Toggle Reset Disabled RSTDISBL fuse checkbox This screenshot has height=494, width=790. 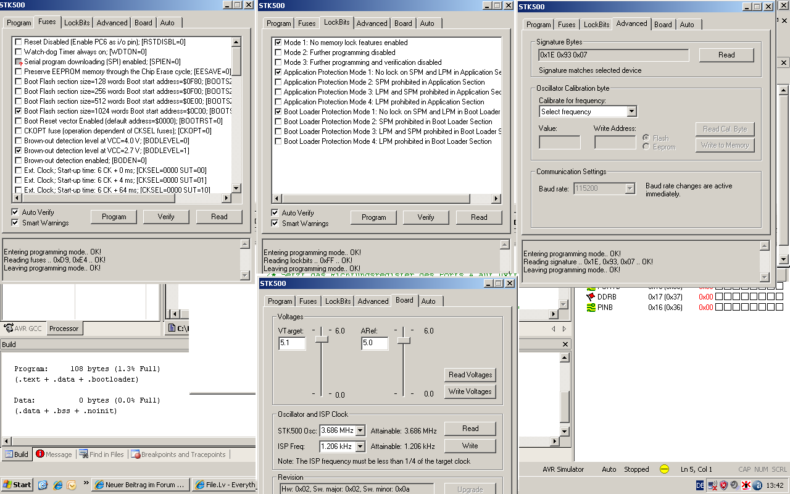18,42
